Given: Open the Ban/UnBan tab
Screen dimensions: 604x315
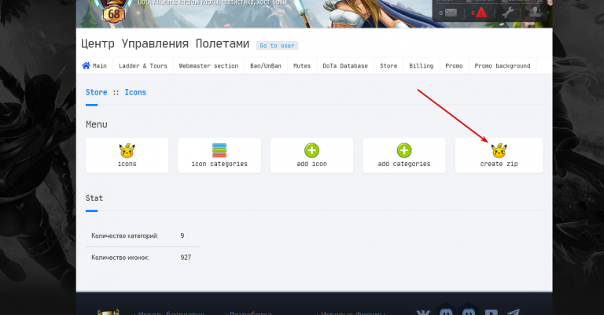Looking at the screenshot, I should [x=265, y=65].
